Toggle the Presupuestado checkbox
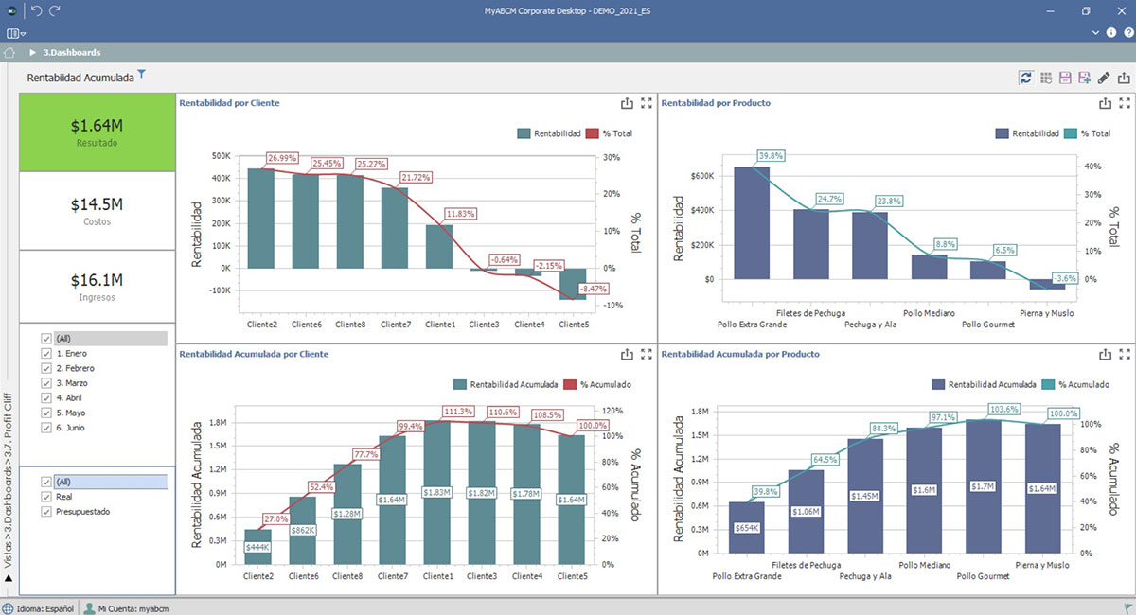Screen dimensions: 1136x615 pos(46,512)
